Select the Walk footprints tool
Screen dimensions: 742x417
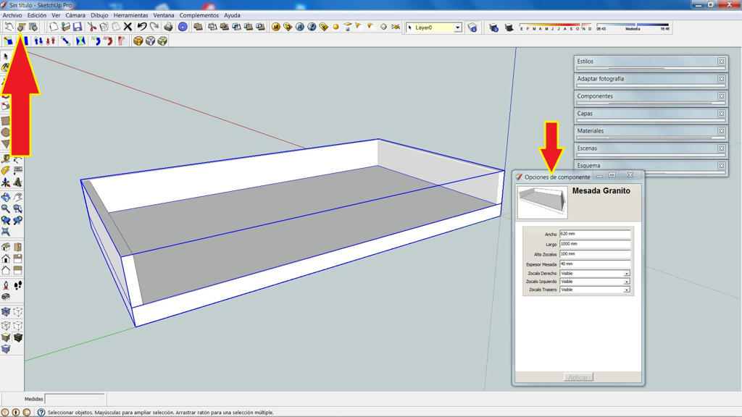[17, 285]
